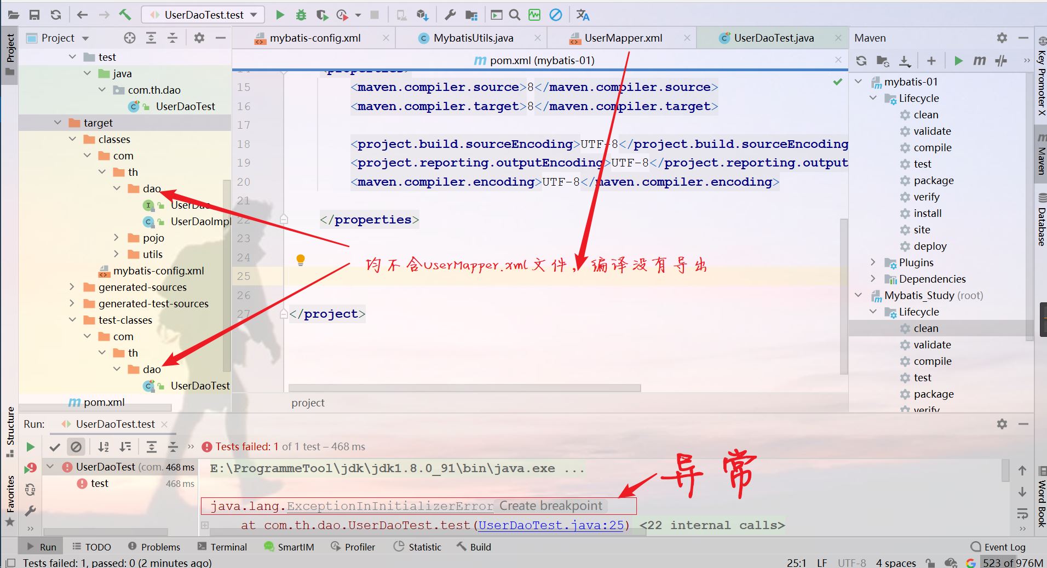Collapse the test-classes folder
This screenshot has height=568, width=1047.
click(x=72, y=320)
